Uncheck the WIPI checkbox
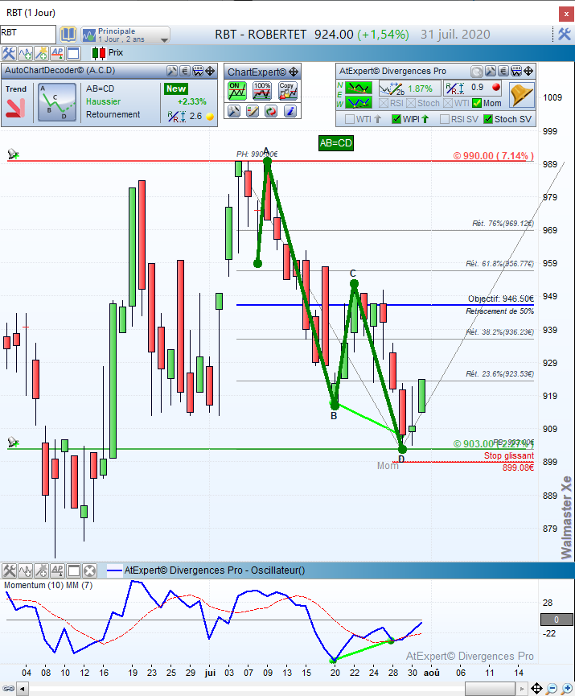Viewport: 575px width, 696px height. pyautogui.click(x=396, y=119)
